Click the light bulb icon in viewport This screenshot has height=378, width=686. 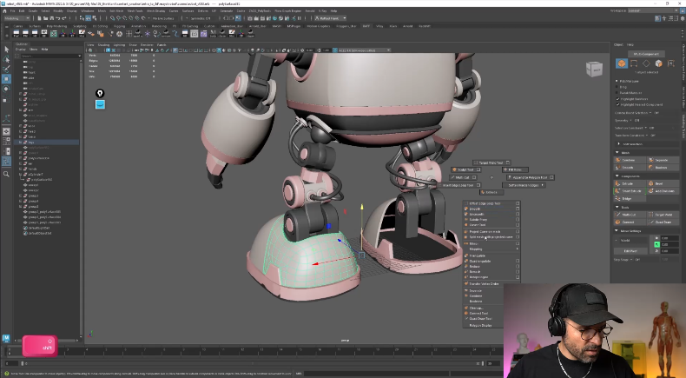[x=100, y=93]
